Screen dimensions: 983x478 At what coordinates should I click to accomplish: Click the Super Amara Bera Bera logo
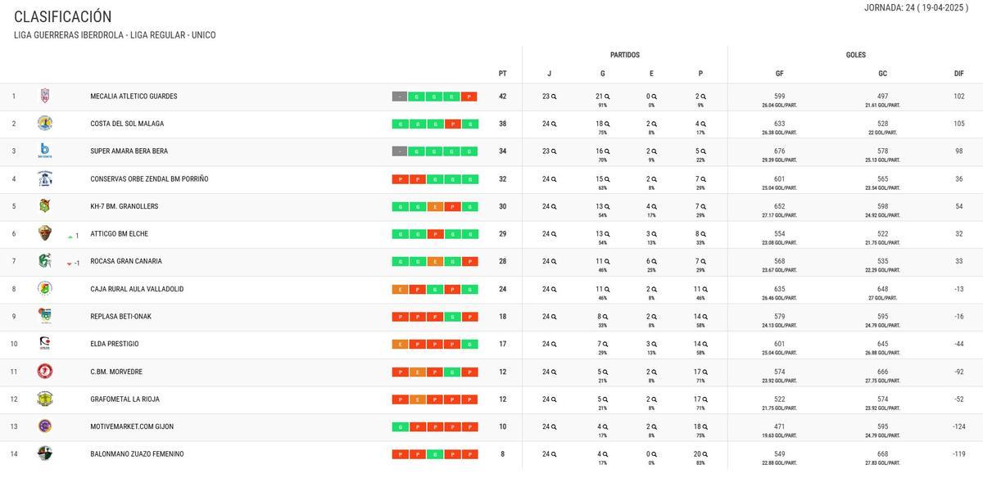[45, 151]
